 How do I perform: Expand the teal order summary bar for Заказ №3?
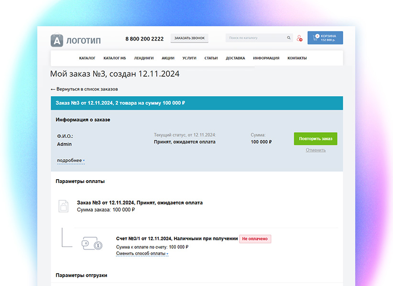tap(197, 102)
